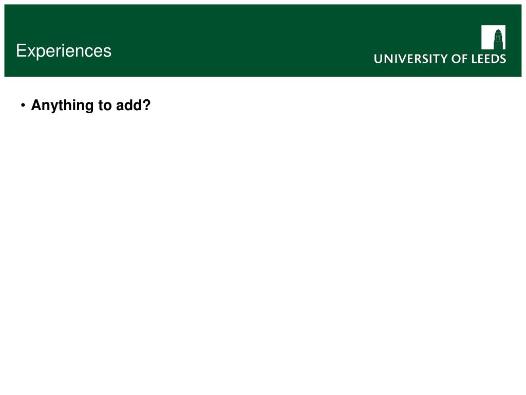
Task: Click the last "s" of "Experiences"
Action: (107, 52)
